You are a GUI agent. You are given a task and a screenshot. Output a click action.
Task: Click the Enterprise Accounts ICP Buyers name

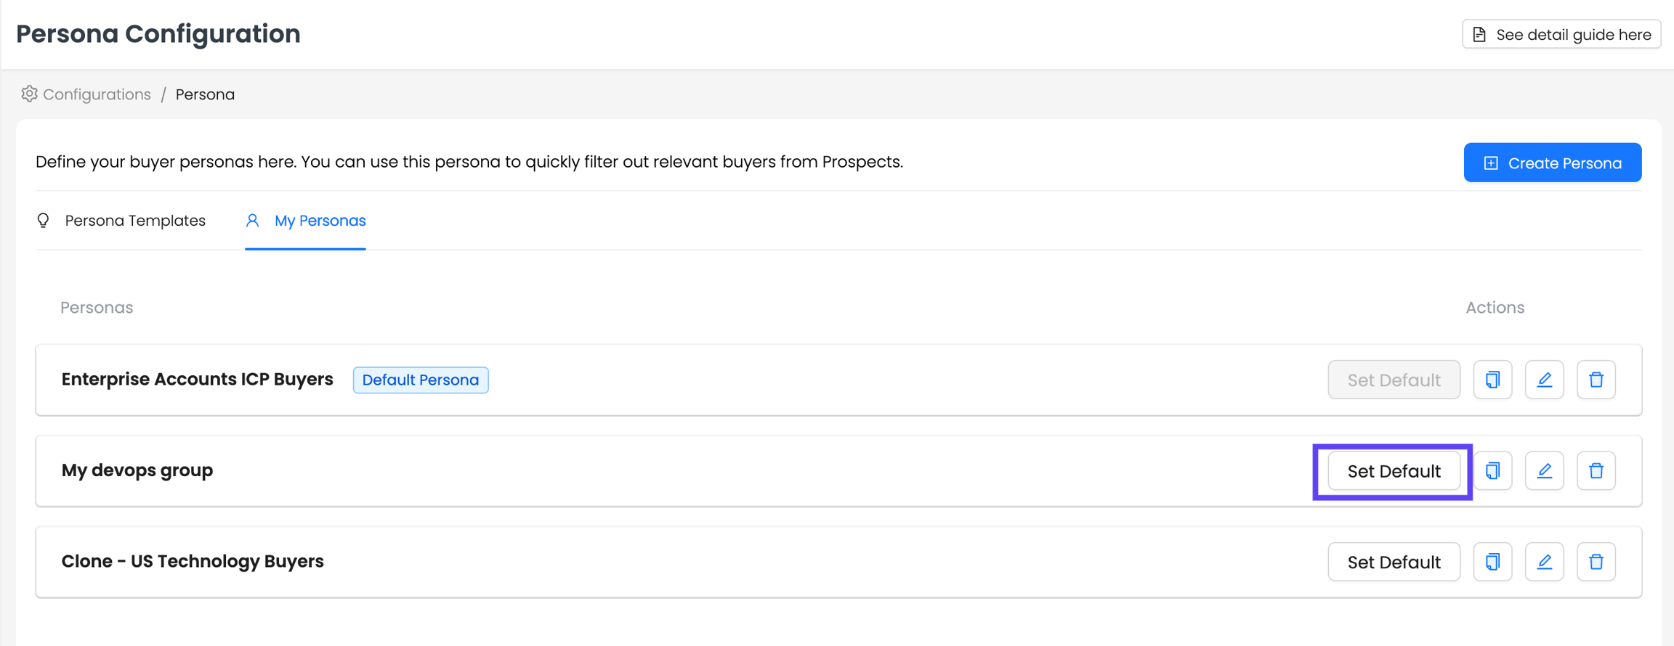coord(197,379)
